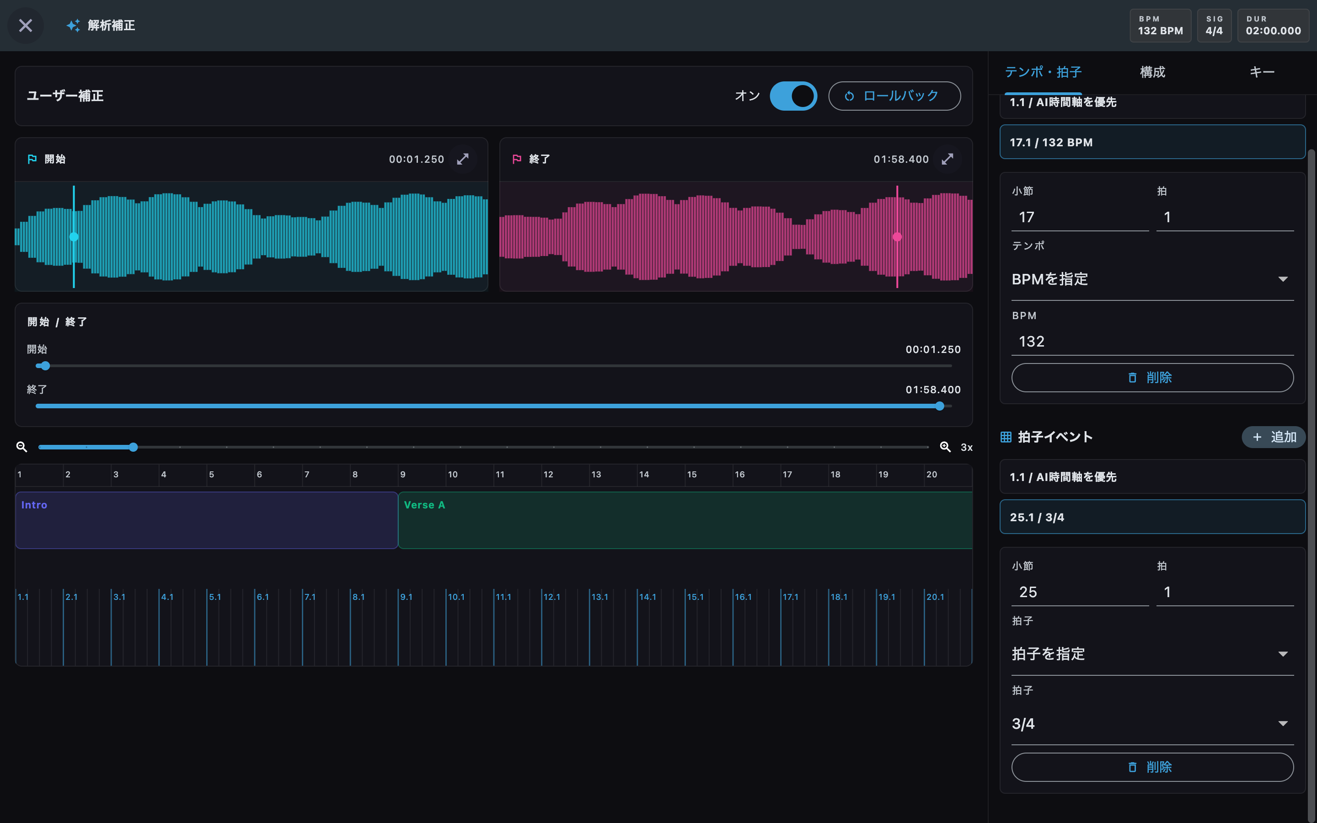The height and width of the screenshot is (823, 1317).
Task: Delete the 25.1 time signature event
Action: click(x=1152, y=767)
